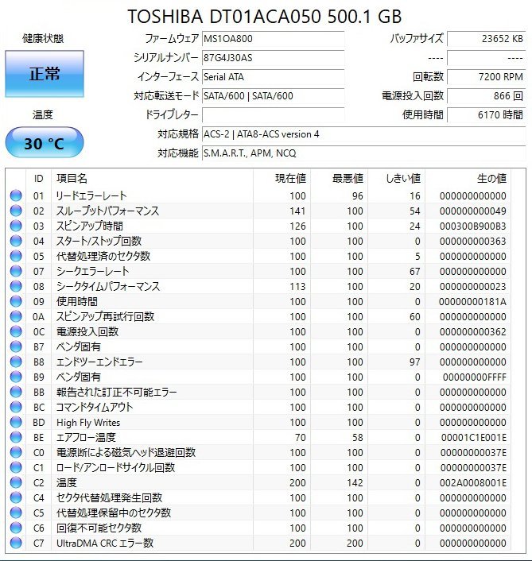Click the threshold value 97 in row B8
This screenshot has height=561, width=532.
point(415,362)
